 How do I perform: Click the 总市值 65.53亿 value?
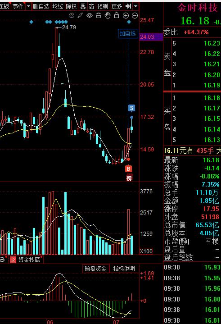coord(207,225)
